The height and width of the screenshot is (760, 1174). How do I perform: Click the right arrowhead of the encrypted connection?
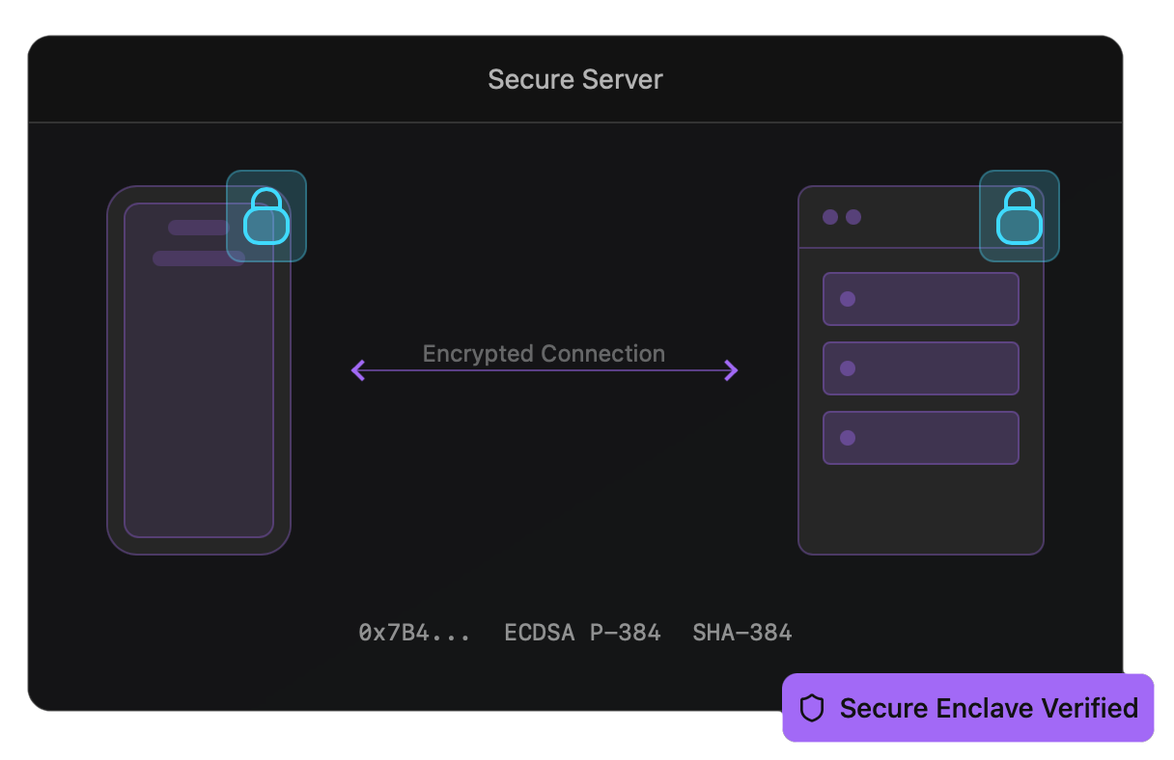click(x=731, y=370)
